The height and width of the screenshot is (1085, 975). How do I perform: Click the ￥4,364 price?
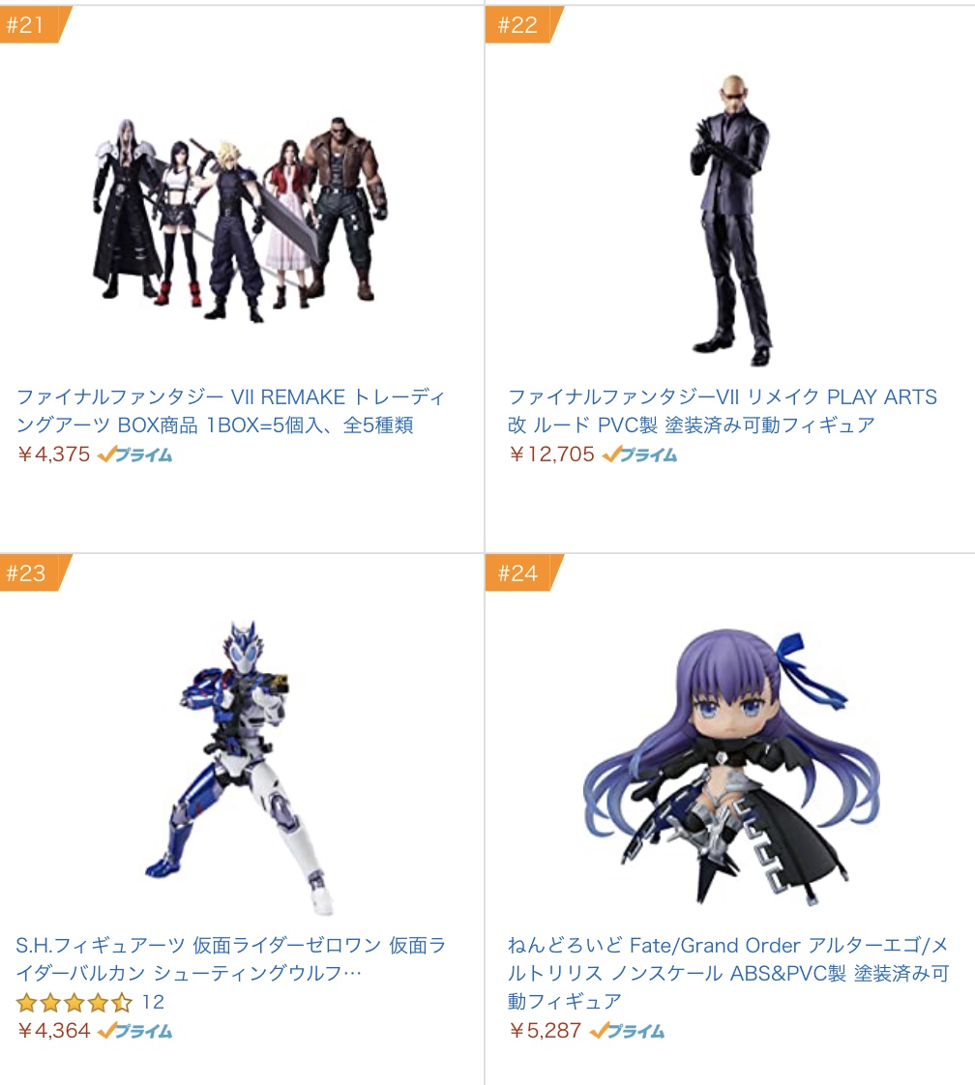54,1031
